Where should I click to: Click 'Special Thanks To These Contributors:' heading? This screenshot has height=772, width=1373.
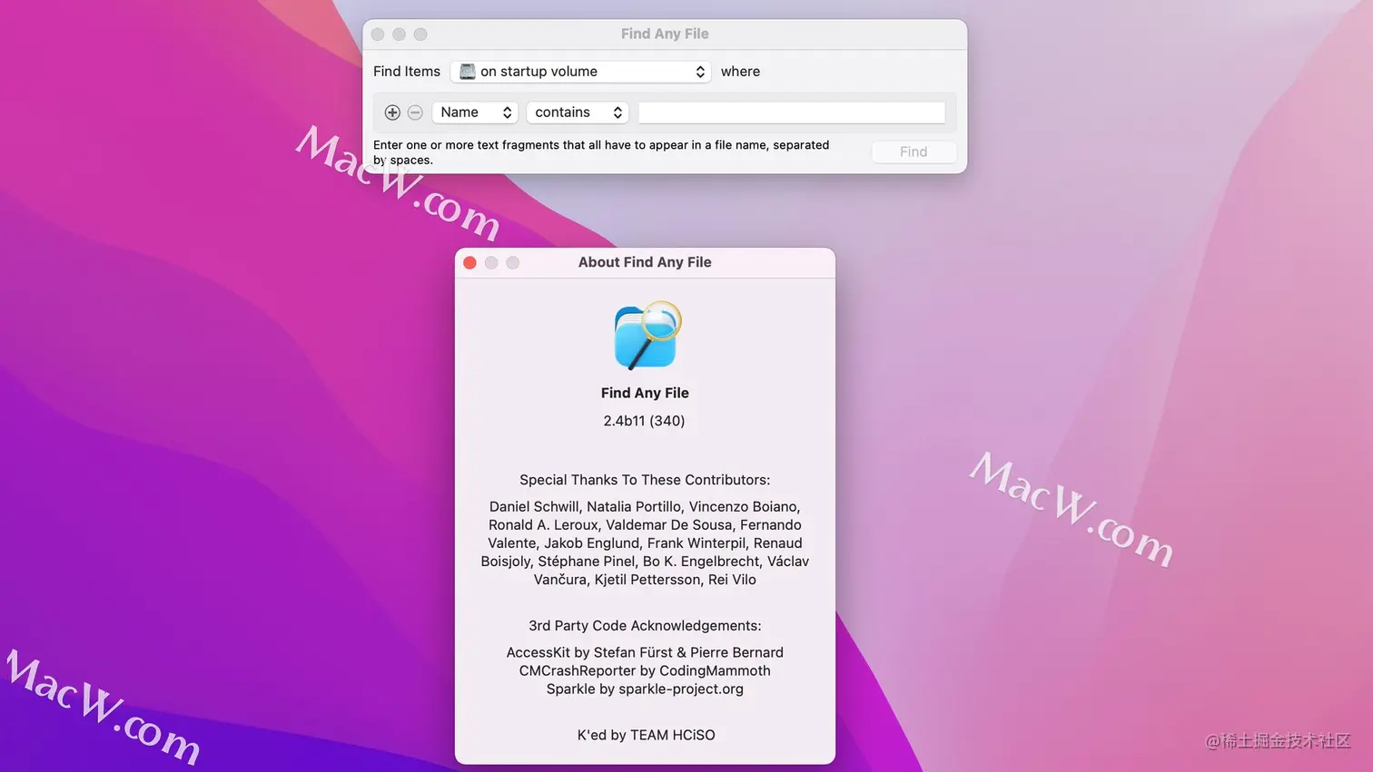(x=645, y=480)
